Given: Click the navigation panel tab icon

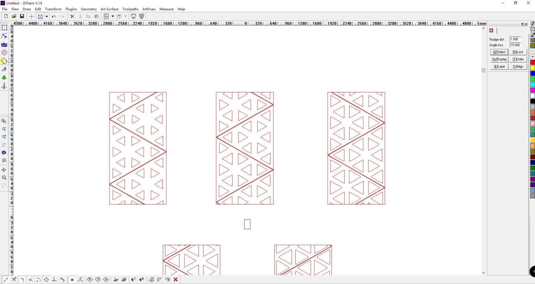Looking at the screenshot, I should (x=491, y=31).
